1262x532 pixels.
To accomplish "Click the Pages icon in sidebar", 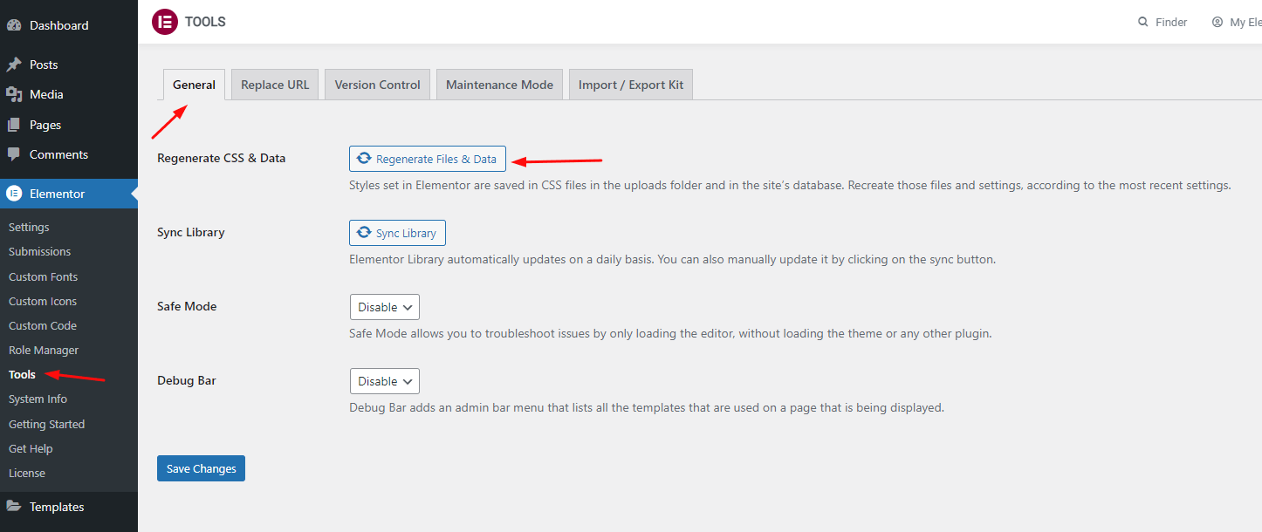I will [x=14, y=125].
